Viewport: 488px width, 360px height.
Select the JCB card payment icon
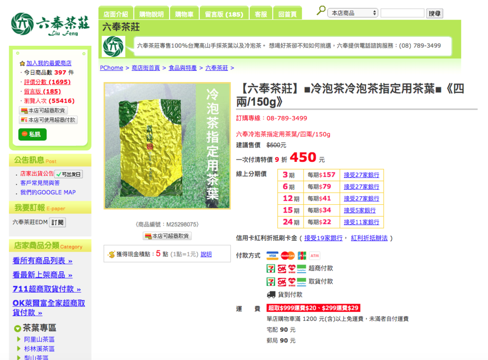pyautogui.click(x=302, y=256)
